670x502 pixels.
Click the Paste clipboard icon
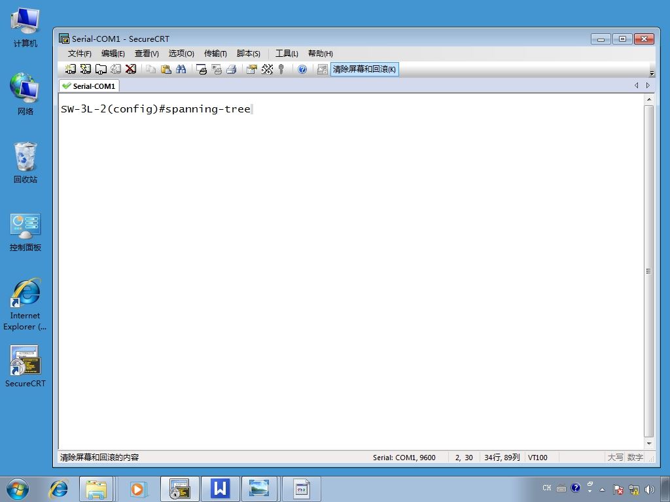166,69
